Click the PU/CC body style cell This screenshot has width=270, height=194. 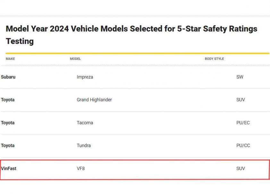pyautogui.click(x=243, y=146)
